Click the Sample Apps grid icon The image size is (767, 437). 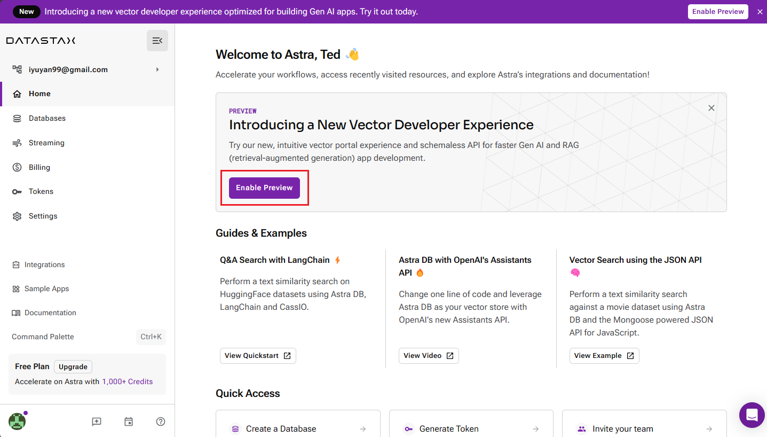click(x=16, y=289)
